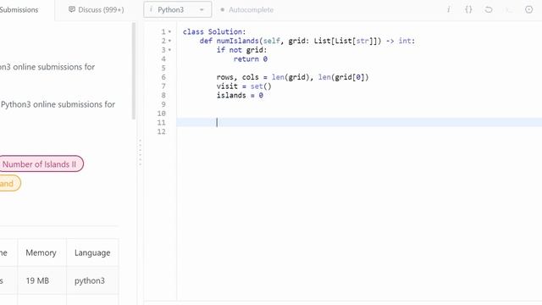The width and height of the screenshot is (542, 305).
Task: Click 'return 0' on line 4
Action: click(251, 58)
